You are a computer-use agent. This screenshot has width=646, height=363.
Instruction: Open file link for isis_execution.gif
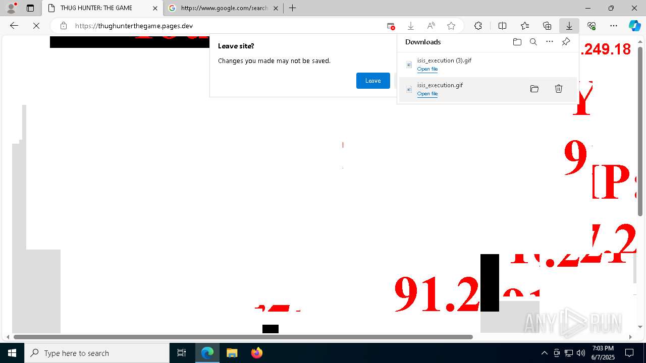[x=427, y=94]
